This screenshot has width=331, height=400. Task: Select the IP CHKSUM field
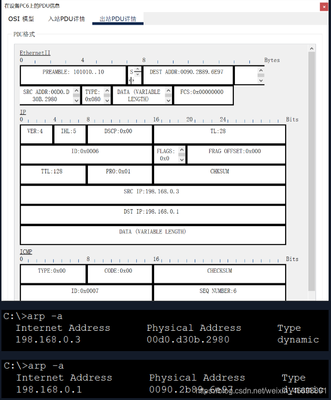point(219,174)
